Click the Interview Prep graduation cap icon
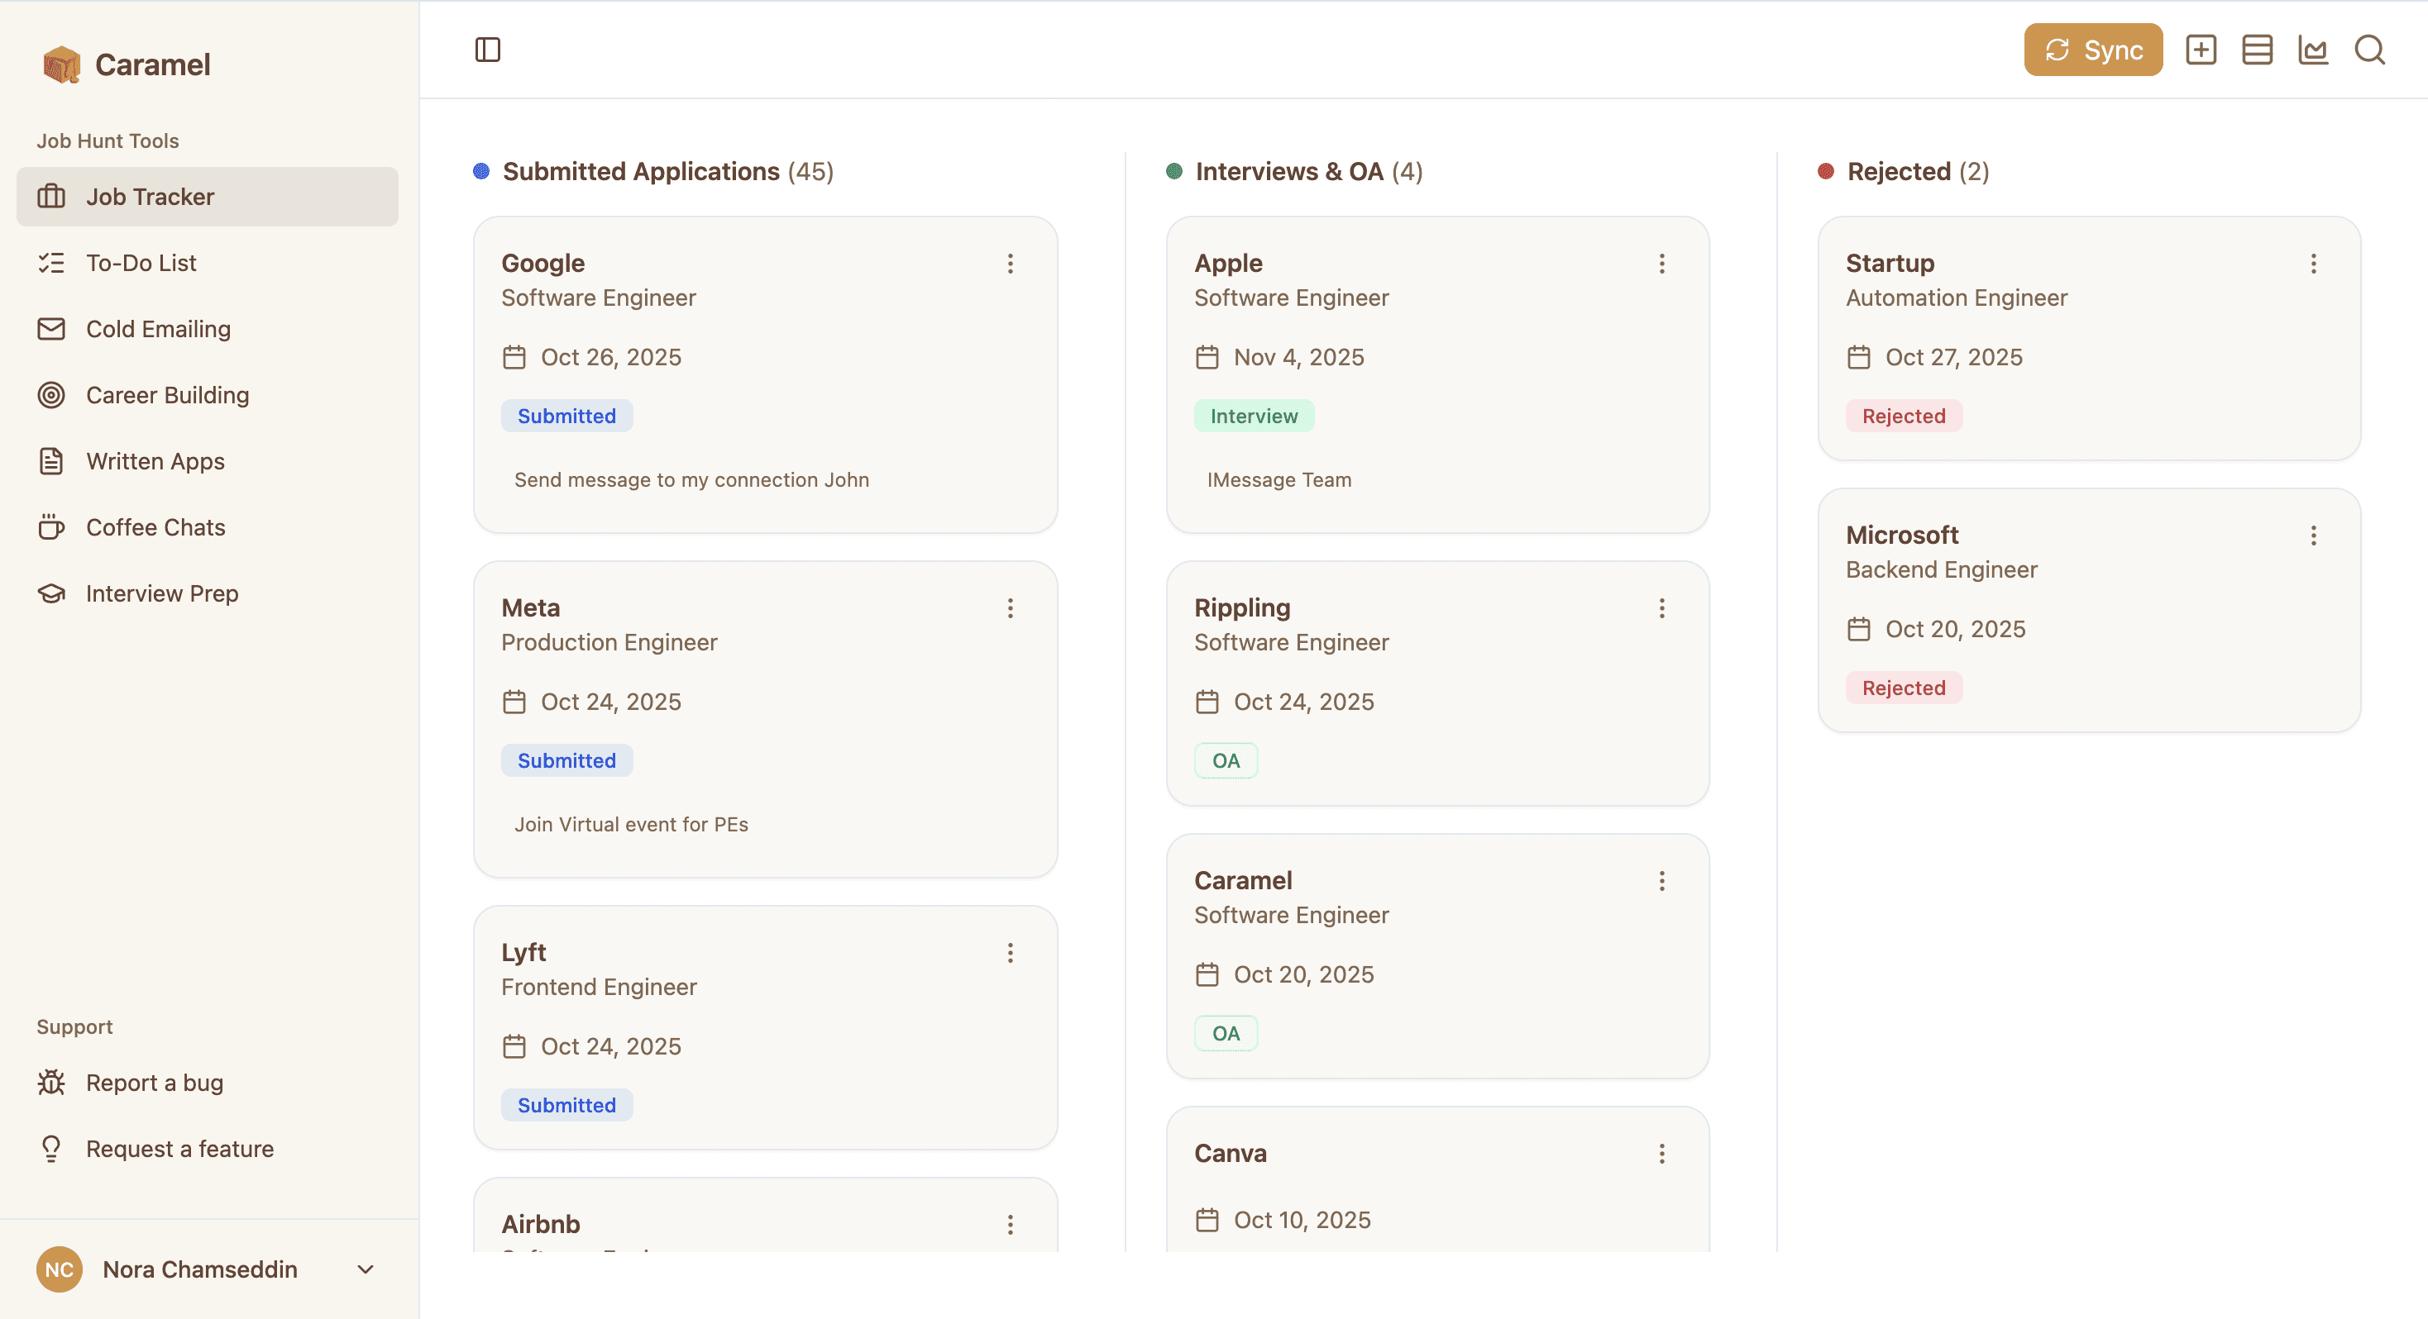The image size is (2428, 1319). click(51, 593)
